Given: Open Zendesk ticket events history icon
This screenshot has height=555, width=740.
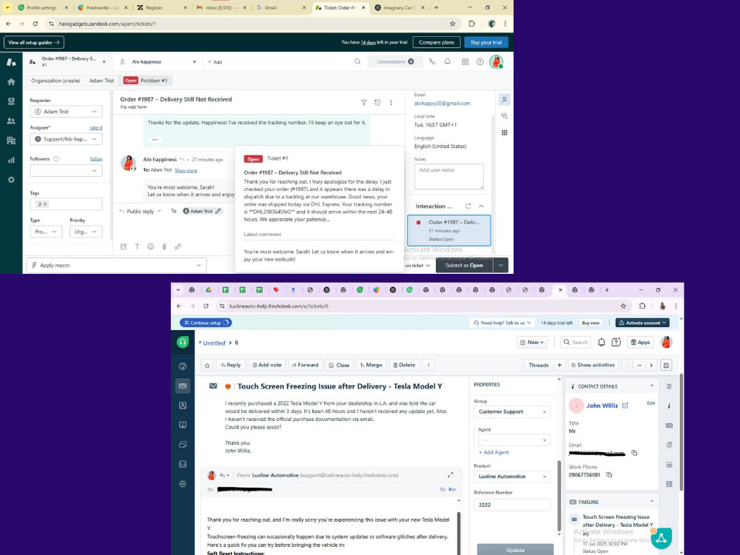Looking at the screenshot, I should point(377,102).
